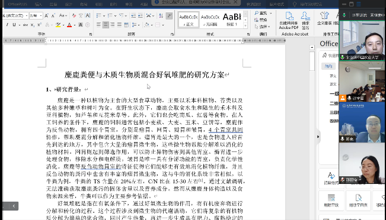Click the sort icon in paragraph group
This screenshot has height=220, width=386.
(x=161, y=16)
